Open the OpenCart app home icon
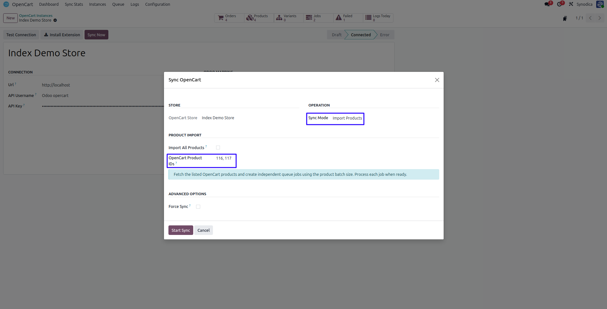This screenshot has height=309, width=607. point(6,4)
